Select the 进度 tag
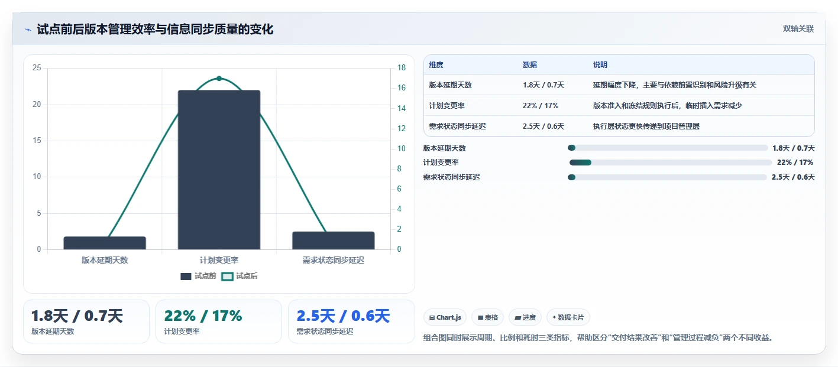 coord(525,317)
